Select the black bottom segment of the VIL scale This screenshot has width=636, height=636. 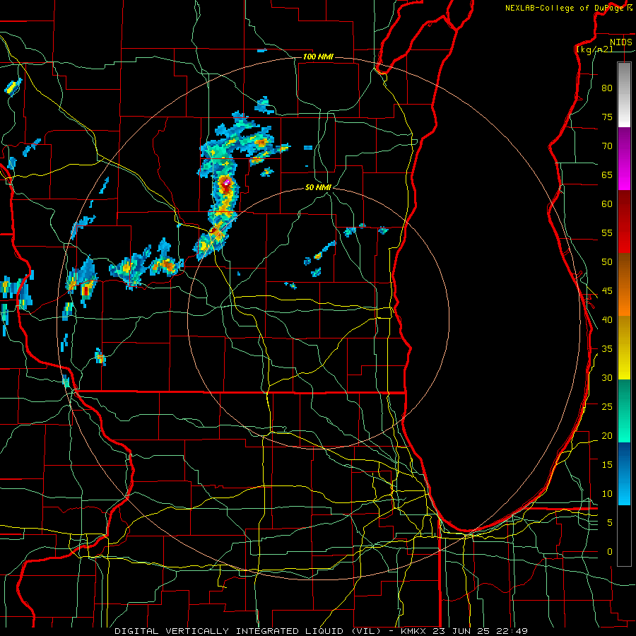click(624, 536)
